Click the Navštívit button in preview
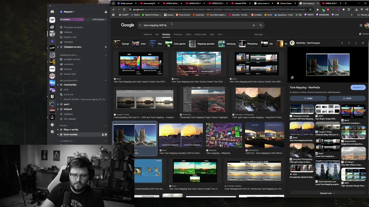This screenshot has width=369, height=207. [x=358, y=87]
